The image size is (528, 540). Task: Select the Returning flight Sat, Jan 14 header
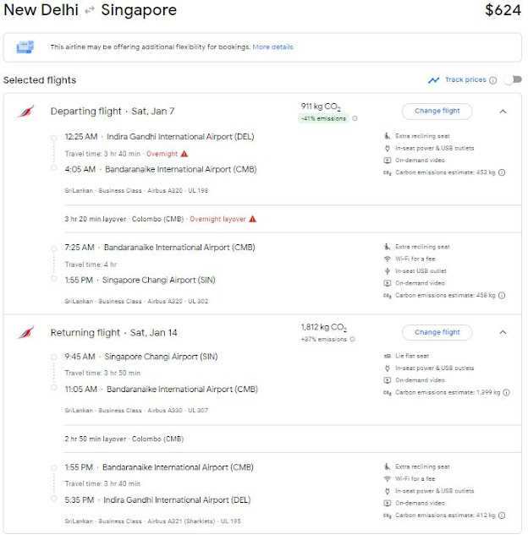pyautogui.click(x=114, y=333)
